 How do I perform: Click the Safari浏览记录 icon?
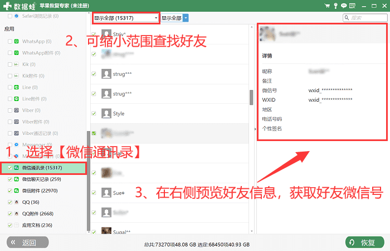click(x=16, y=16)
